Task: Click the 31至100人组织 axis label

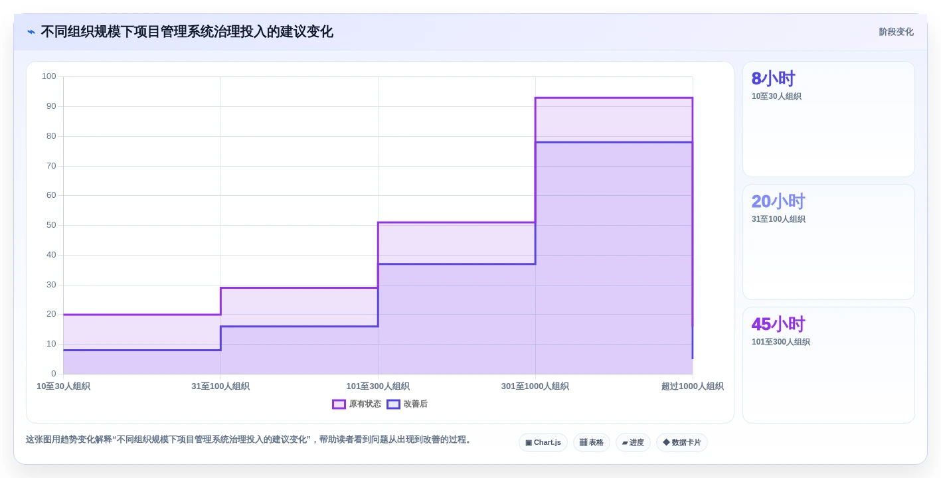Action: tap(220, 386)
